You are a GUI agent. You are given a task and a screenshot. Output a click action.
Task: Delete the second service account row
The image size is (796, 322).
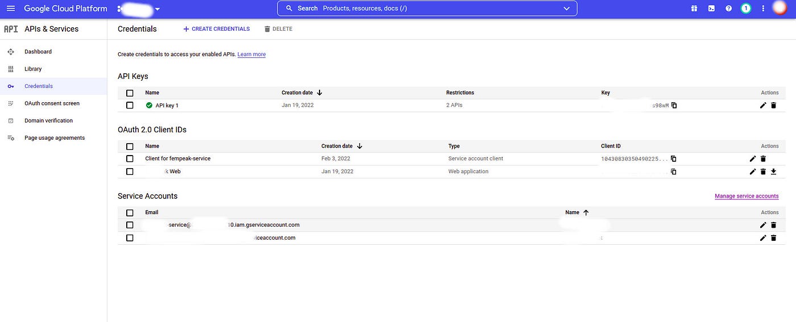(773, 238)
